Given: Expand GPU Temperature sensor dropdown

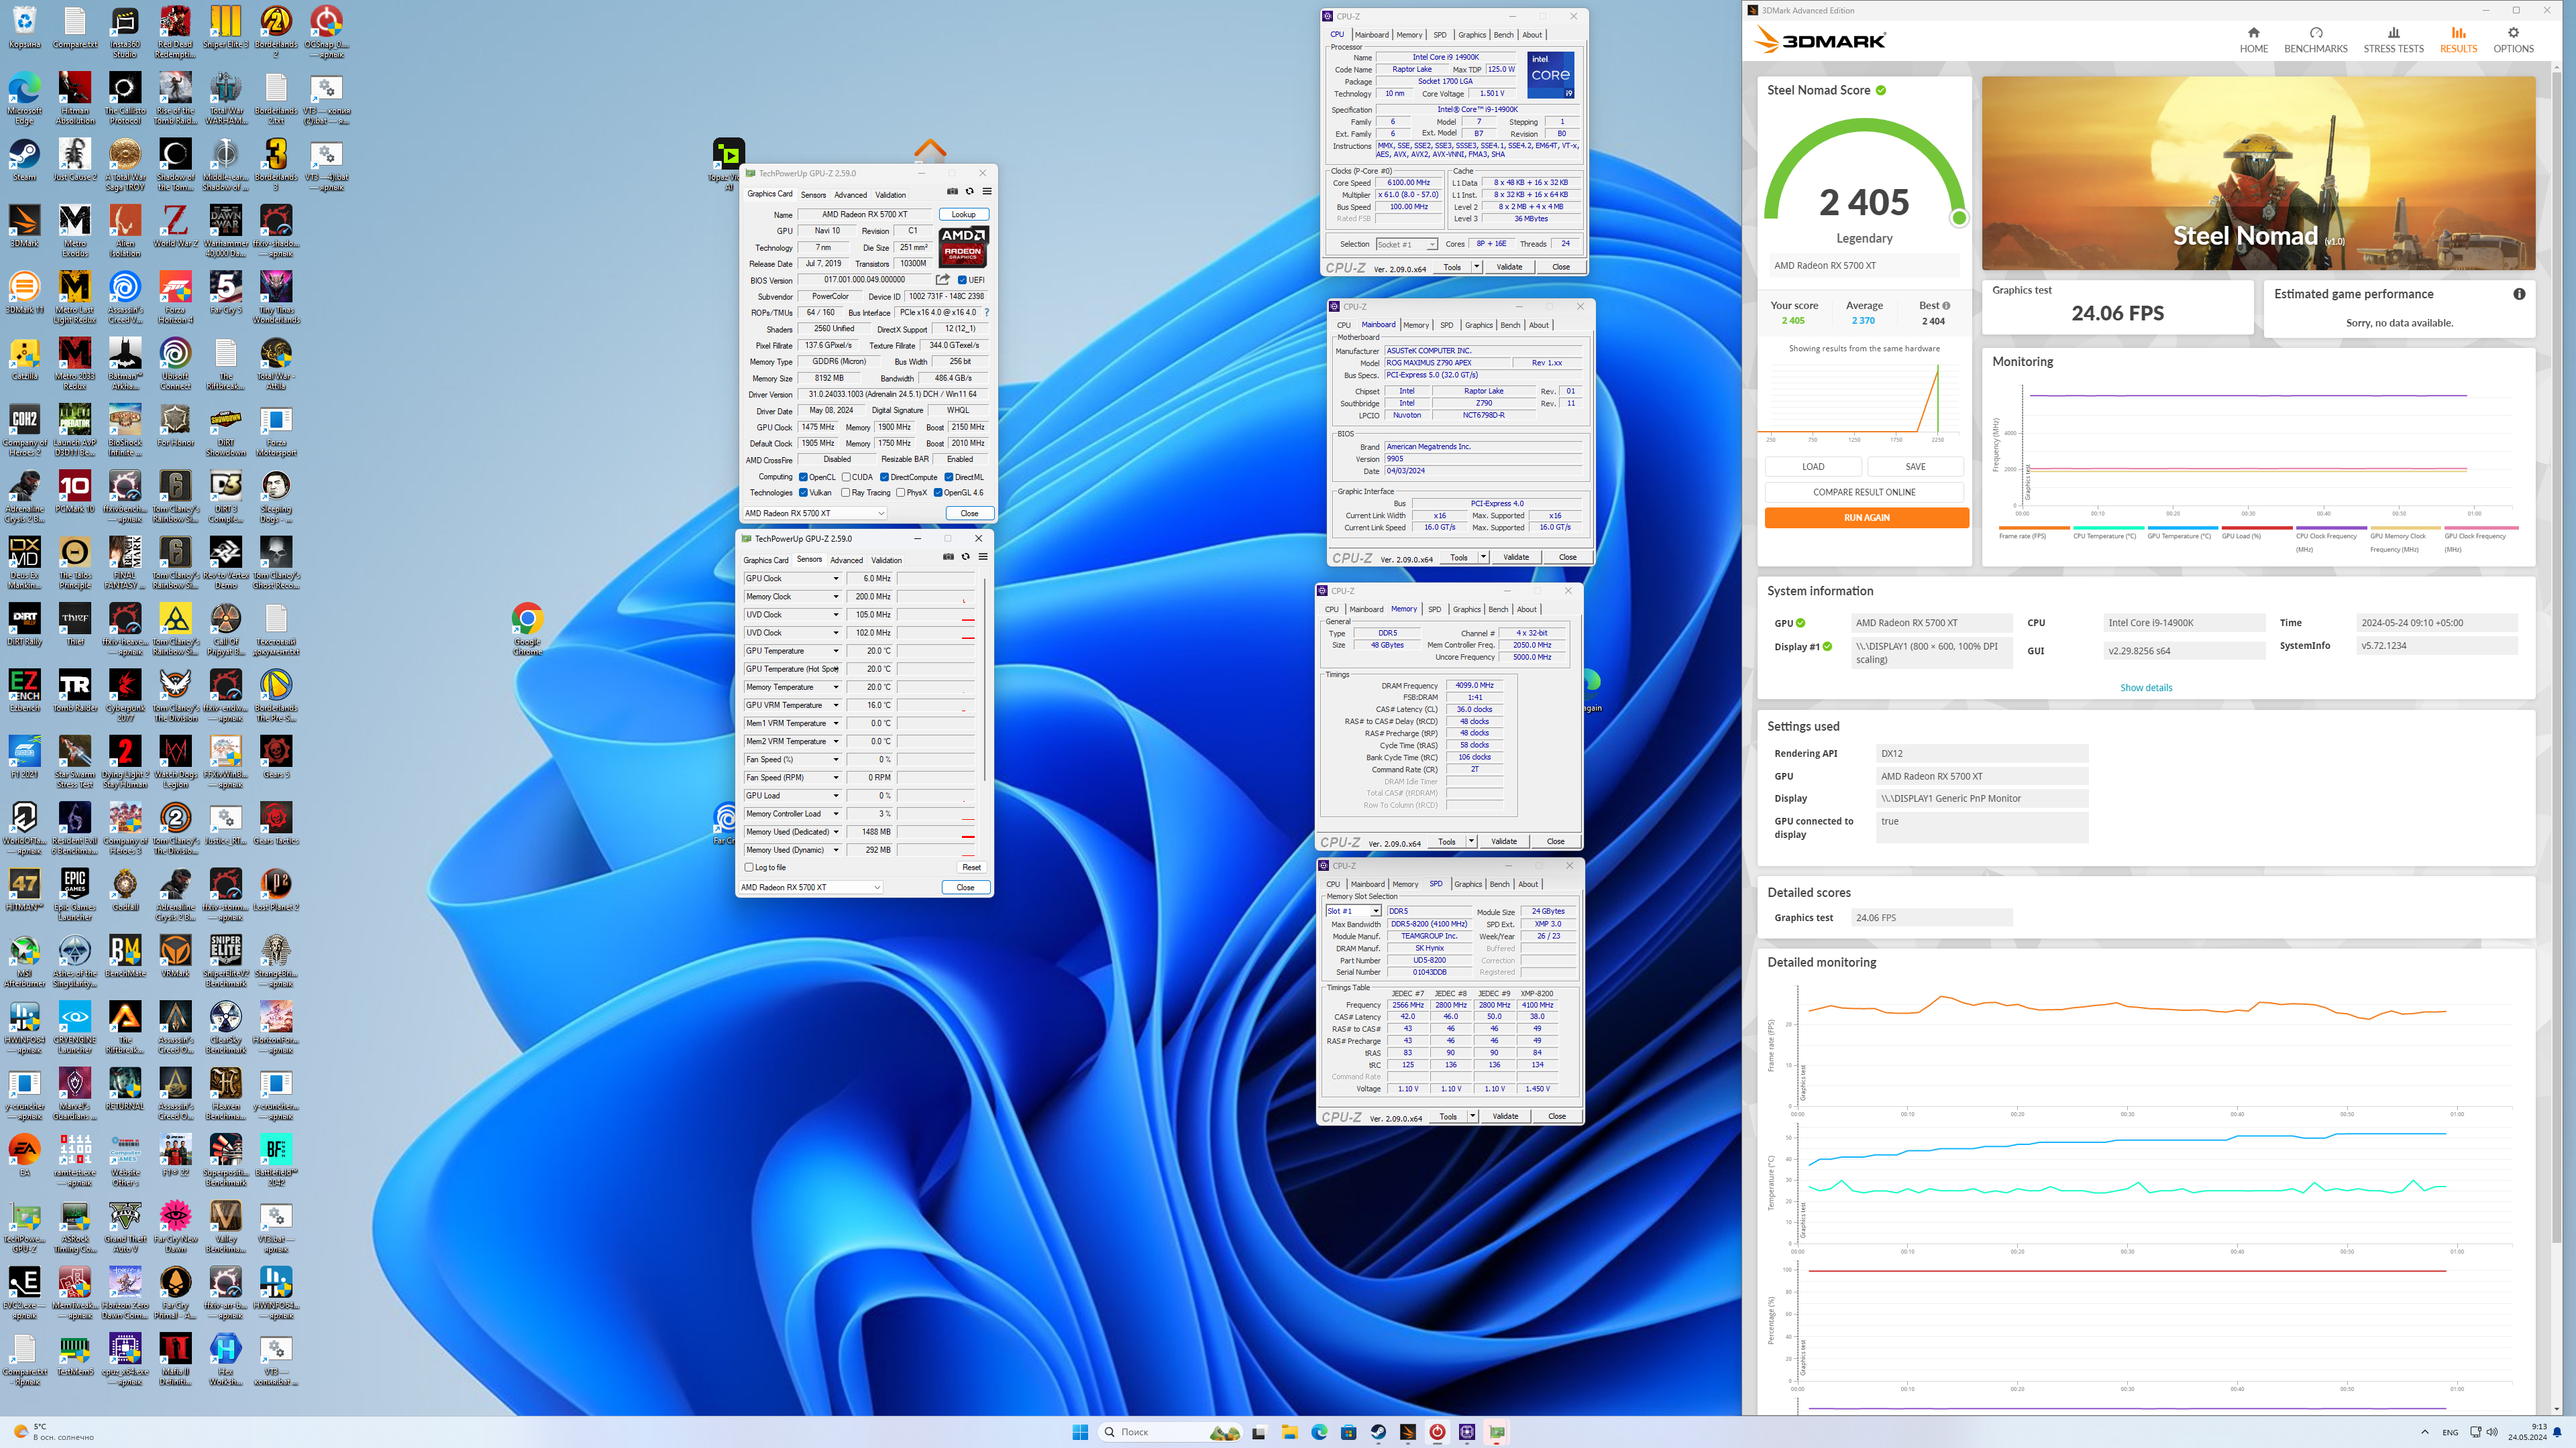Looking at the screenshot, I should click(x=836, y=650).
